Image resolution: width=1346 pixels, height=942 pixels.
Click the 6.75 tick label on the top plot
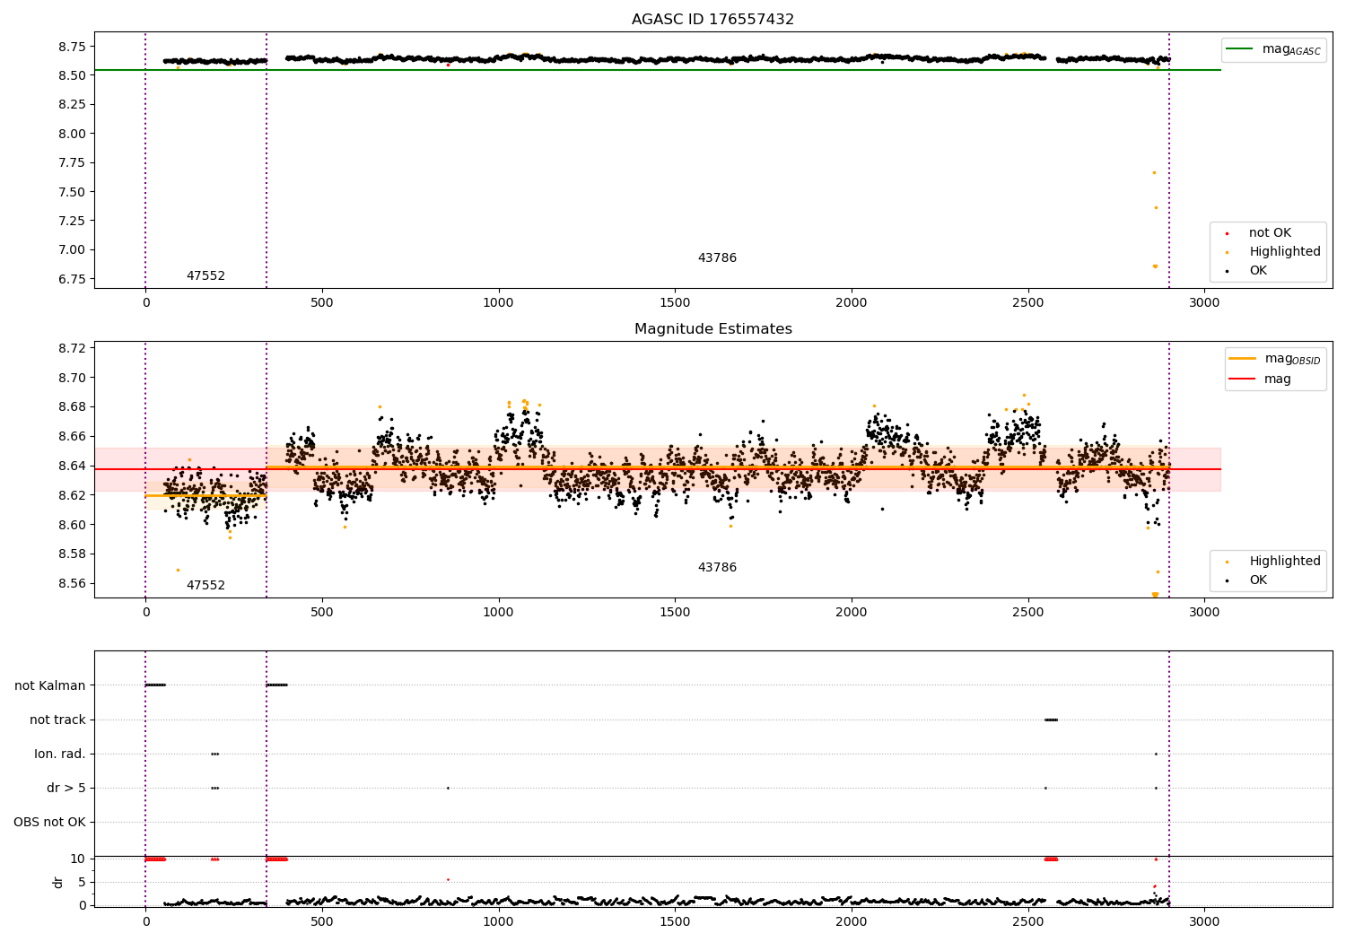[72, 278]
